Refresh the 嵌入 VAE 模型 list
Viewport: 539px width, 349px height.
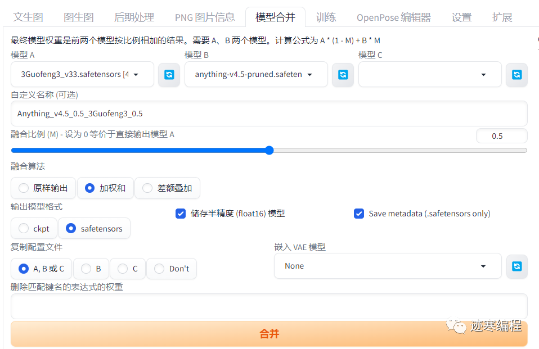click(x=516, y=266)
